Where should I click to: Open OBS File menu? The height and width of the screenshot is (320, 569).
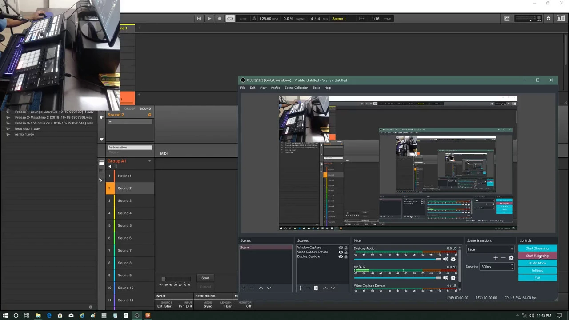coord(243,88)
